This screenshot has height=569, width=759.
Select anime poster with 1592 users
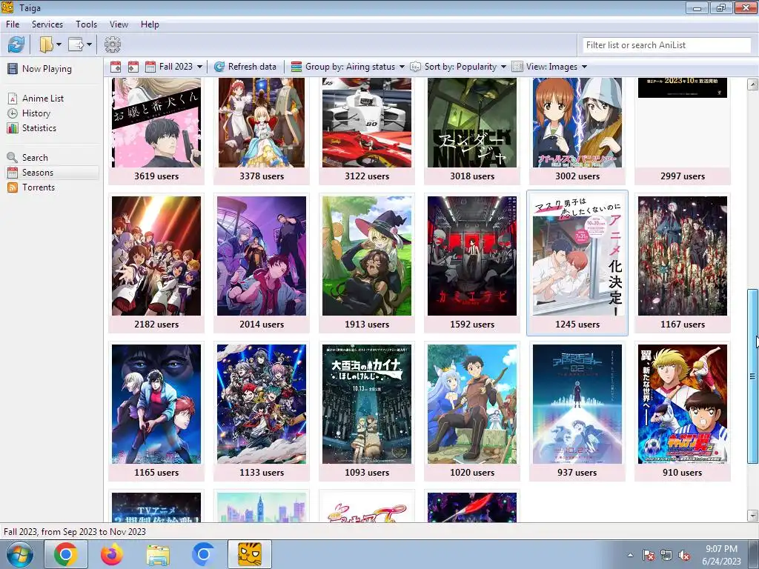472,263
